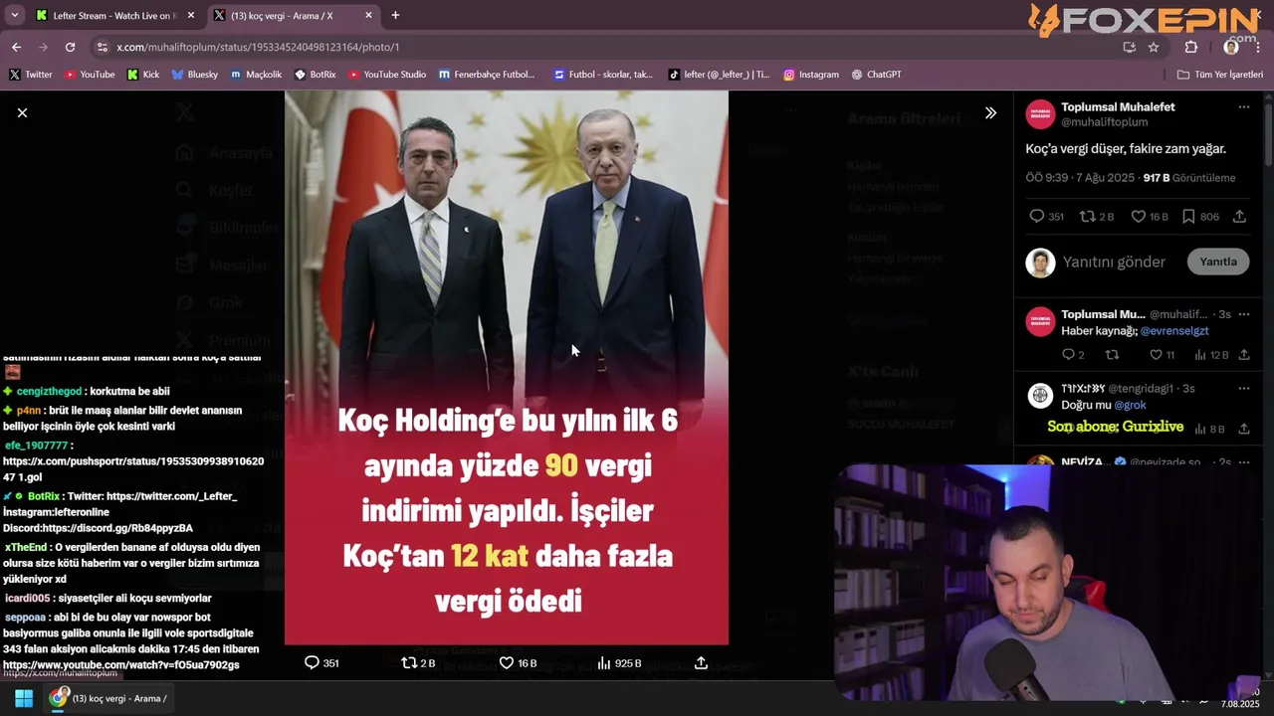The image size is (1274, 716).
Task: Open the Bluesky bookmark
Action: coord(194,74)
